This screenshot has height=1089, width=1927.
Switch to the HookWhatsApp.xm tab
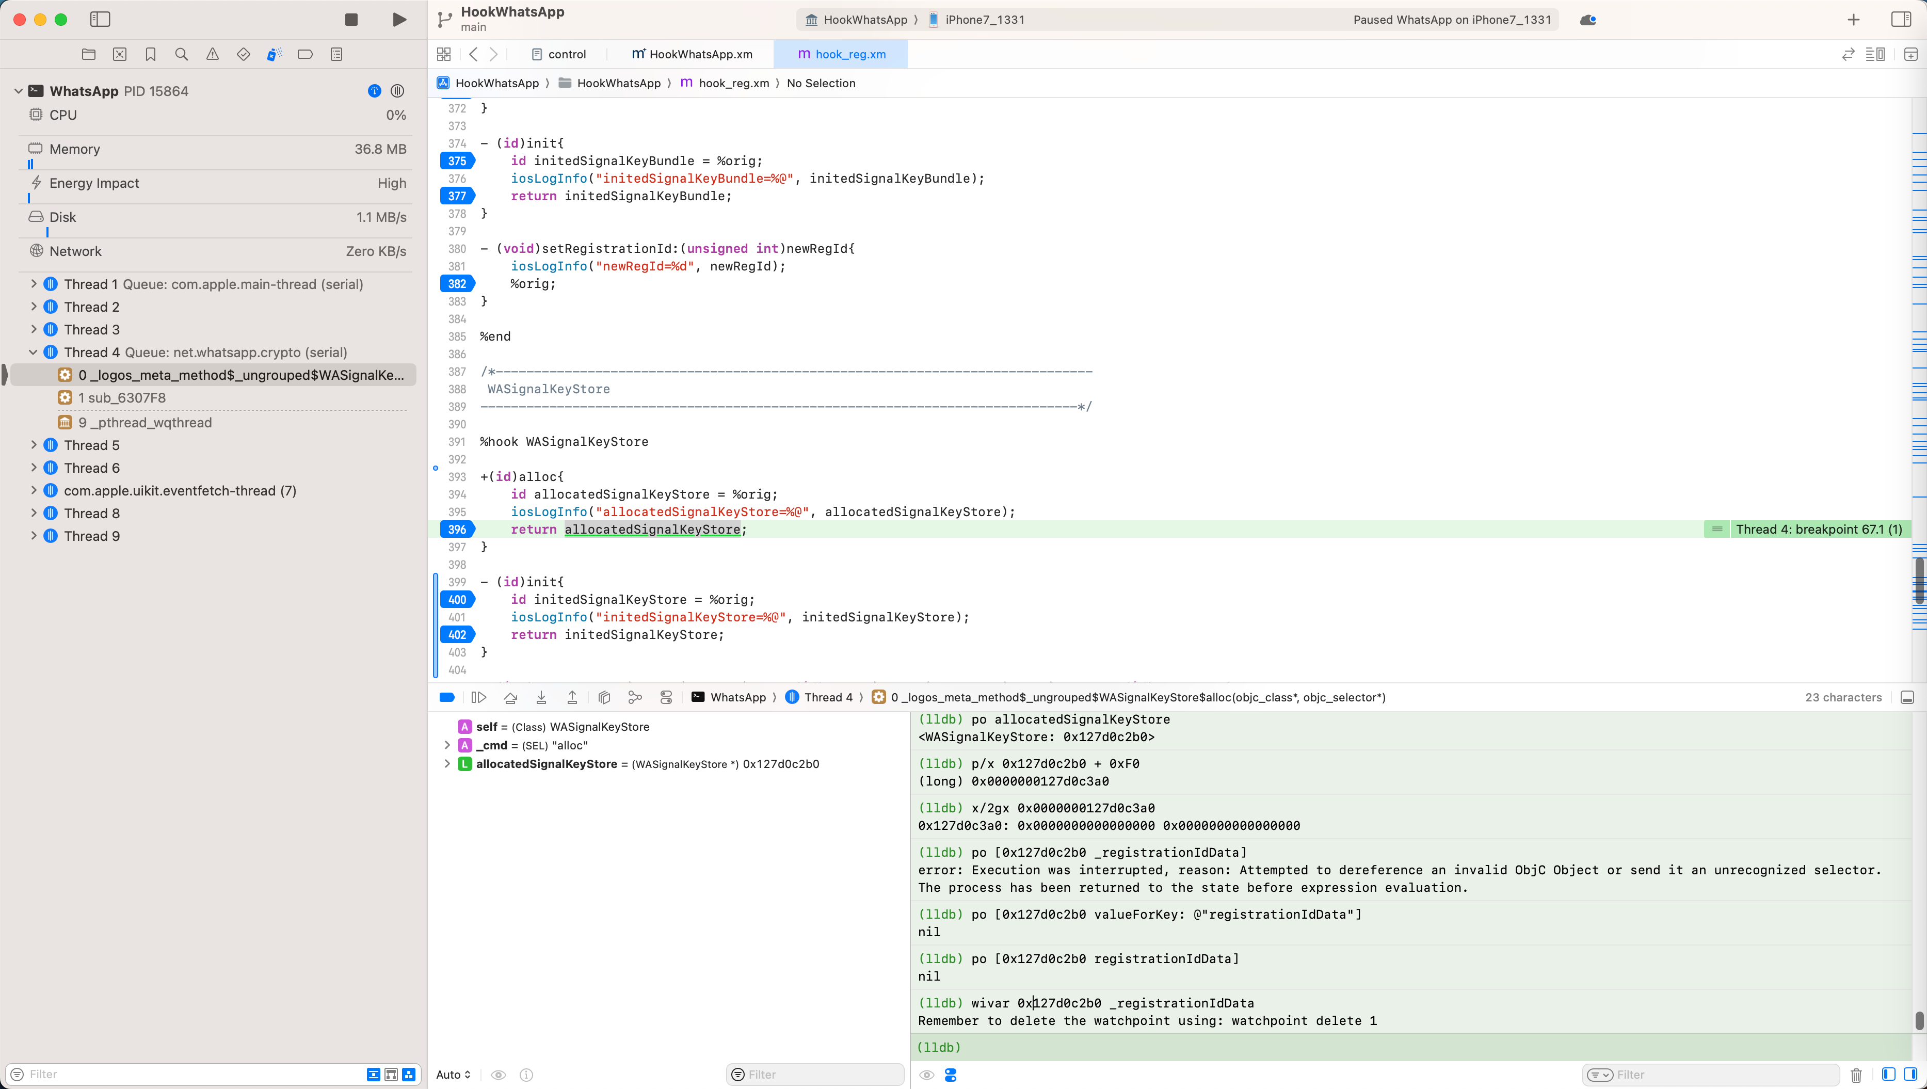[692, 54]
